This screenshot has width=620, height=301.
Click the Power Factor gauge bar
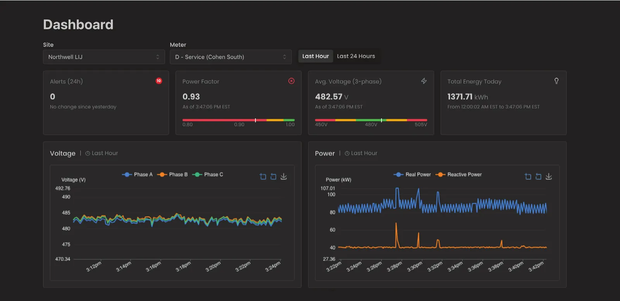pyautogui.click(x=239, y=120)
